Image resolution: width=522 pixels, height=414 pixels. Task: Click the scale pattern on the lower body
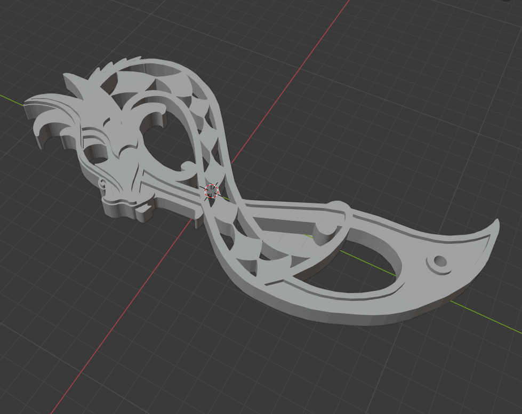(x=251, y=251)
